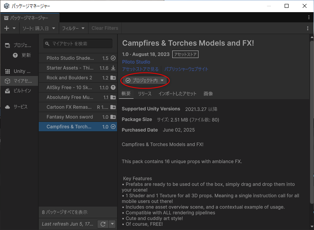This screenshot has height=230, width=314.
Task: Click the マイアセット を検索 search field
Action: [x=78, y=43]
